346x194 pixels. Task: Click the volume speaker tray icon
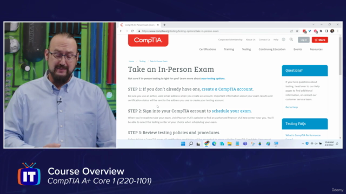pos(316,144)
